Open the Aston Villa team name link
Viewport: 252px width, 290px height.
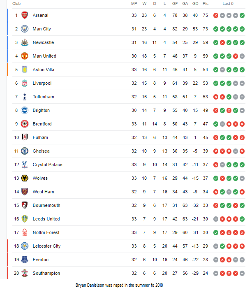coord(44,70)
